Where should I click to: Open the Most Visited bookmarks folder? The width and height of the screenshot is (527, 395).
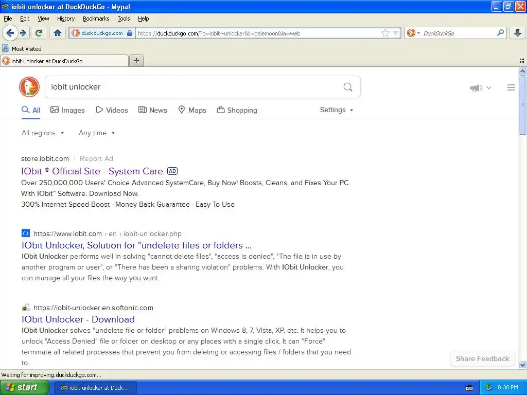(x=22, y=49)
